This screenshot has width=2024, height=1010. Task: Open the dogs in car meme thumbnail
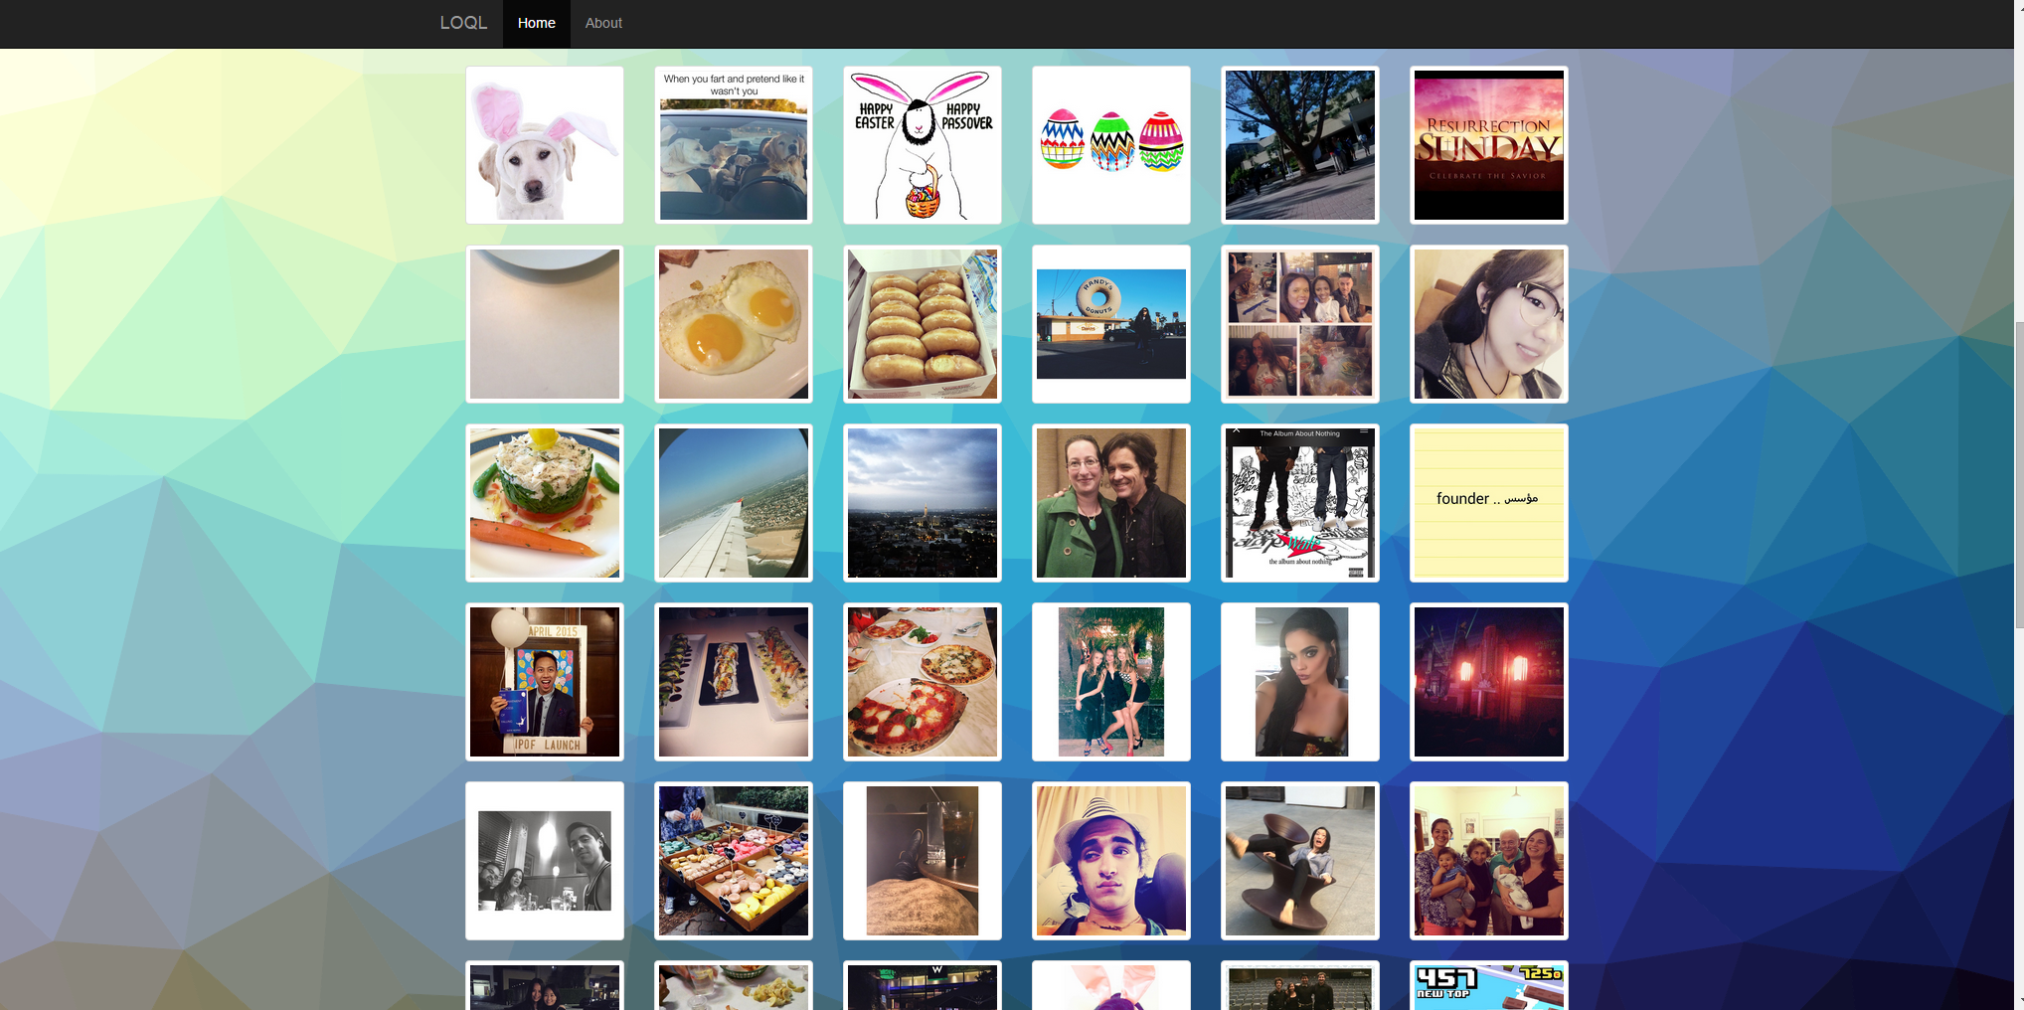point(734,145)
